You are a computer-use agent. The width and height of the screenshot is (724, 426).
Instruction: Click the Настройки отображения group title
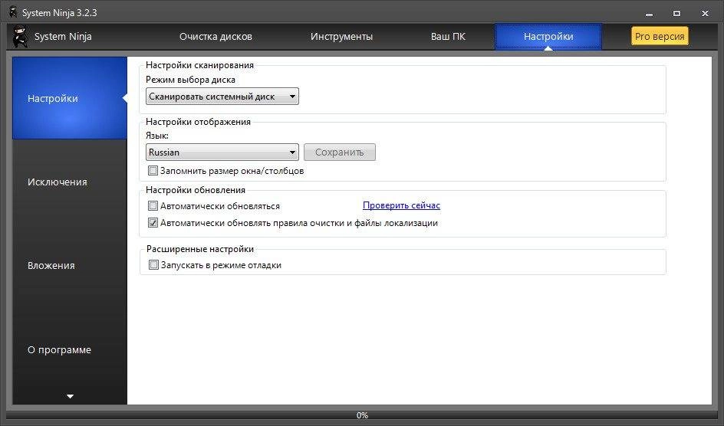click(198, 122)
